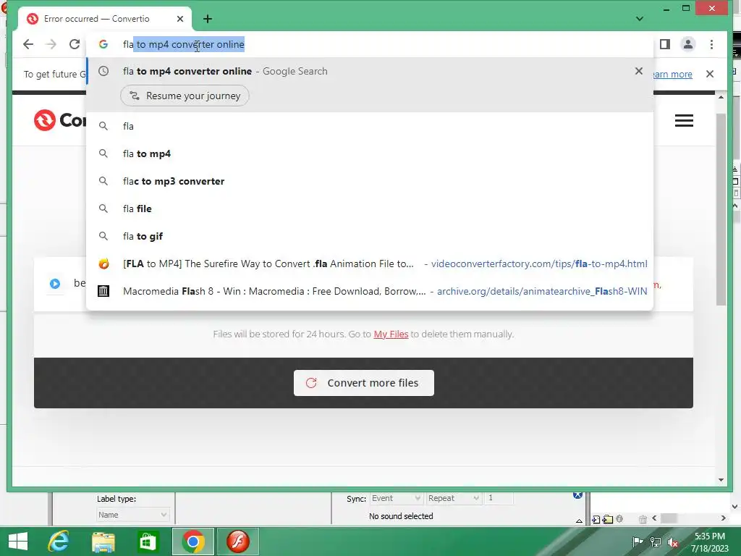This screenshot has width=741, height=556.
Task: Click page scrollbar up arrow
Action: pyautogui.click(x=721, y=97)
